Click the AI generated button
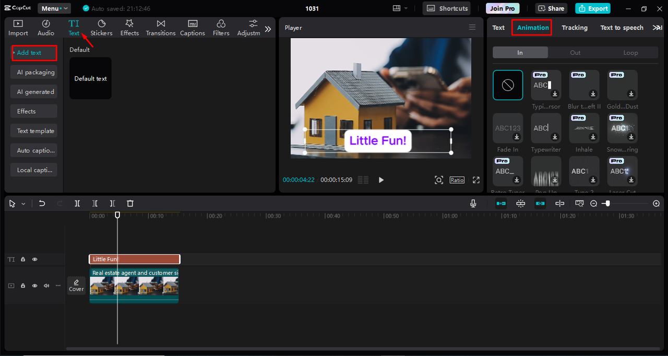The width and height of the screenshot is (668, 356). [x=34, y=92]
